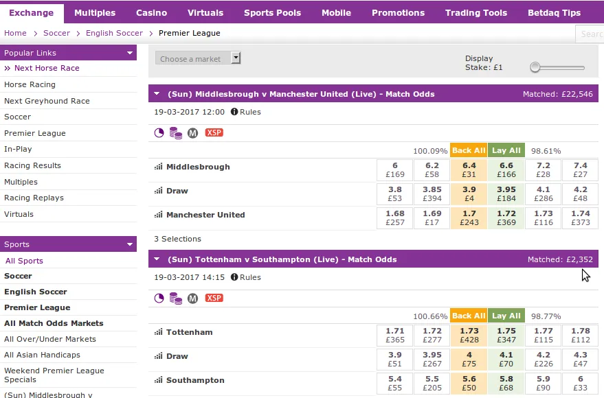Viewport: 604px width, 398px height.
Task: Click Back All in Middlesbrough market
Action: point(469,150)
